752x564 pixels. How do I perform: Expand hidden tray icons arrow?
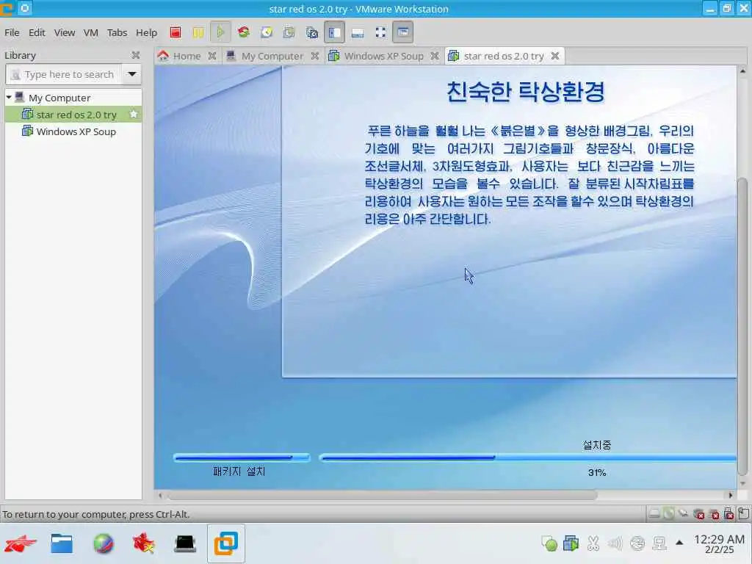click(x=679, y=543)
